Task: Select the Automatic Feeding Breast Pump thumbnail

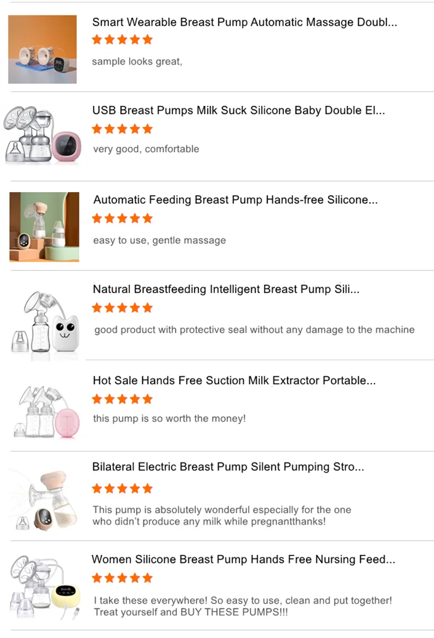Action: click(x=44, y=227)
